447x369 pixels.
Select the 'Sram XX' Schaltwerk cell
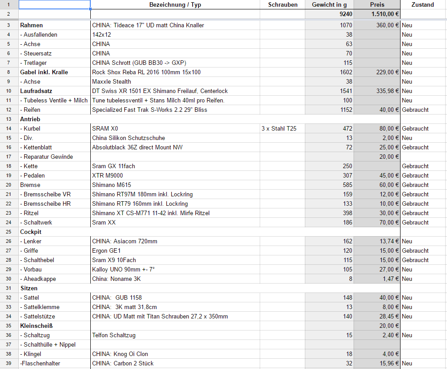coord(175,222)
